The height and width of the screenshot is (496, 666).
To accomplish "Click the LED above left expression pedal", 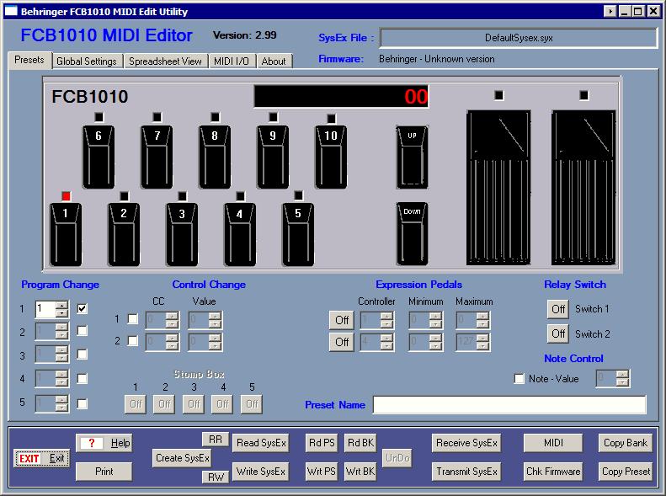I will point(499,95).
